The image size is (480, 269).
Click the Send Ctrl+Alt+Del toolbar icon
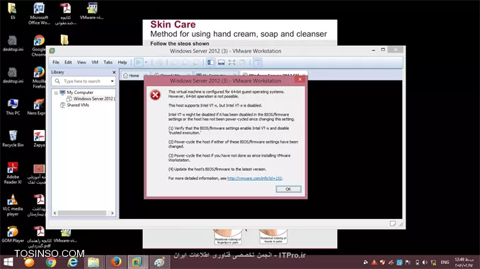159,62
